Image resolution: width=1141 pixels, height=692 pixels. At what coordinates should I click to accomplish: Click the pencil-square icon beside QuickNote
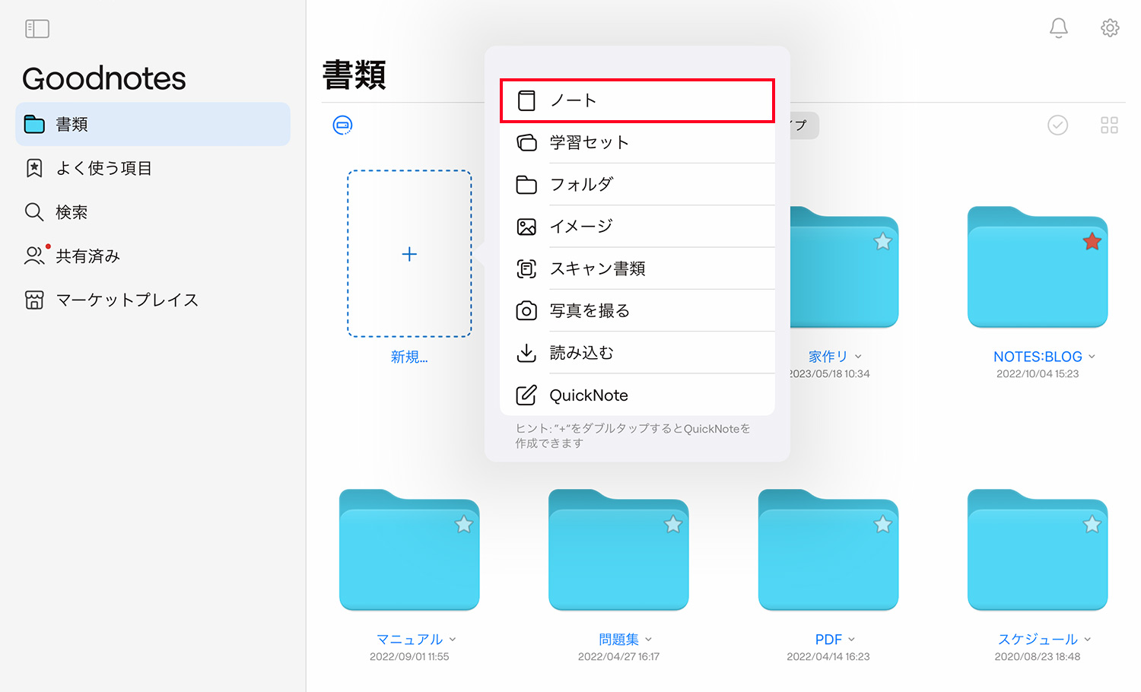tap(526, 395)
